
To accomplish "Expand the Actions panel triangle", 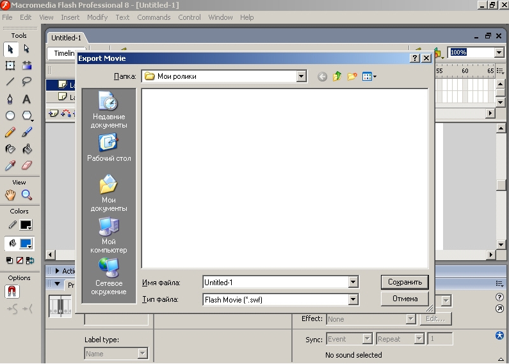I will click(57, 270).
